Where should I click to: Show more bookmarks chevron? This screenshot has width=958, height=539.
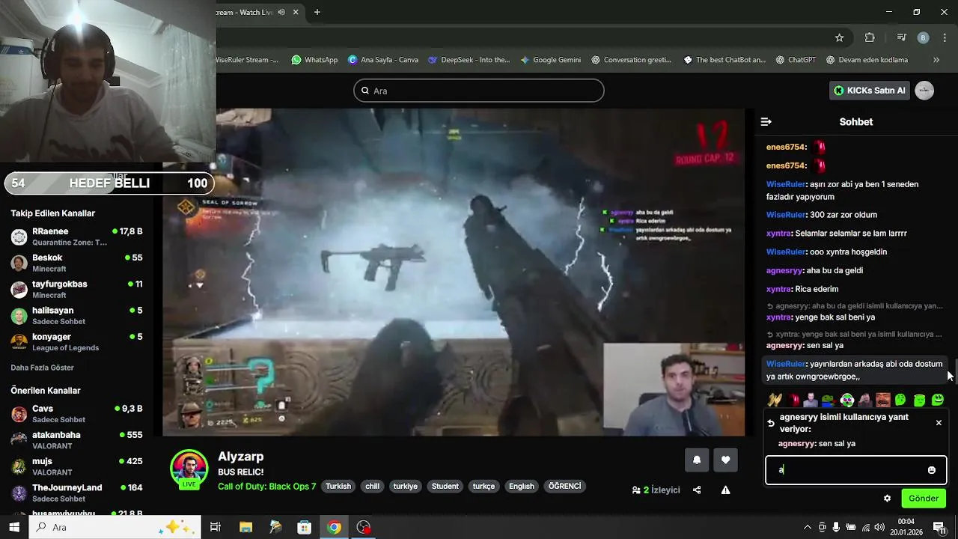coord(936,60)
